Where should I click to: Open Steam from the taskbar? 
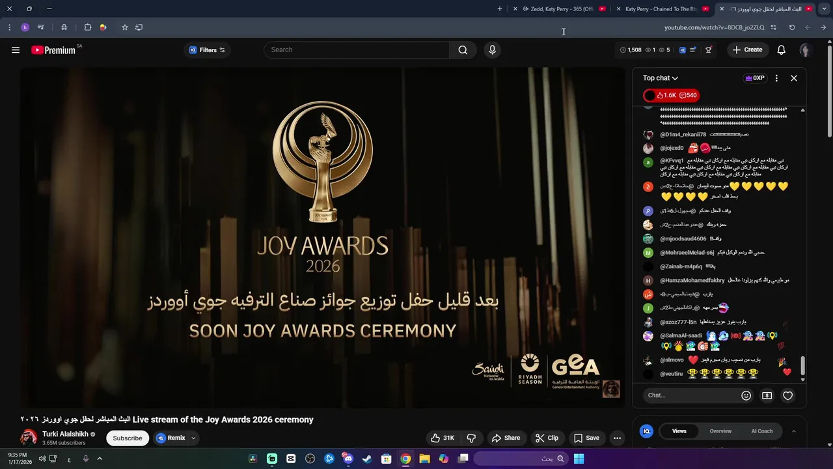coord(367,459)
